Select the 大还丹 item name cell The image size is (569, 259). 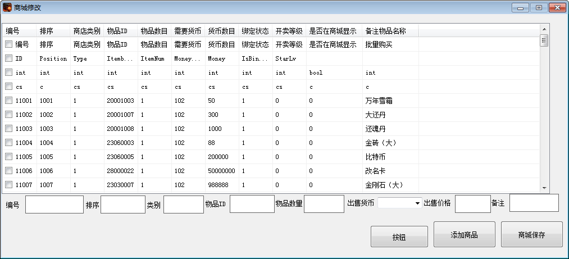pyautogui.click(x=376, y=114)
